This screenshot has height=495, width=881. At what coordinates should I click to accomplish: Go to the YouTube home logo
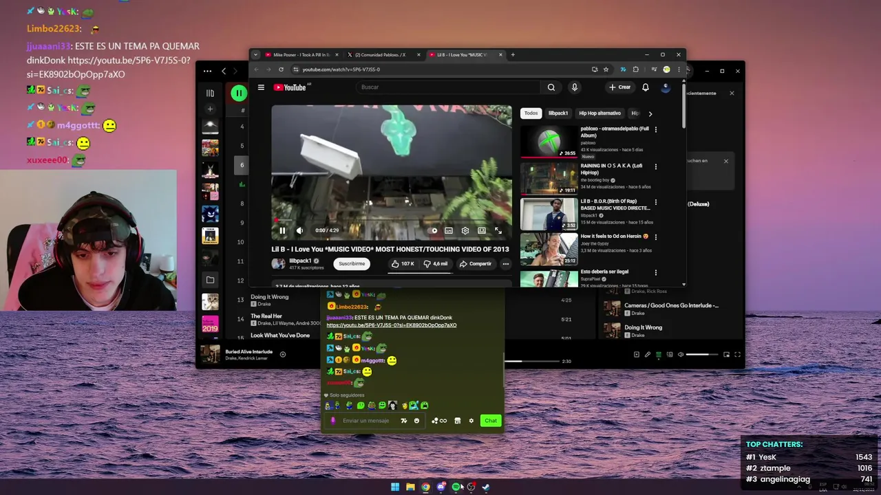[290, 87]
